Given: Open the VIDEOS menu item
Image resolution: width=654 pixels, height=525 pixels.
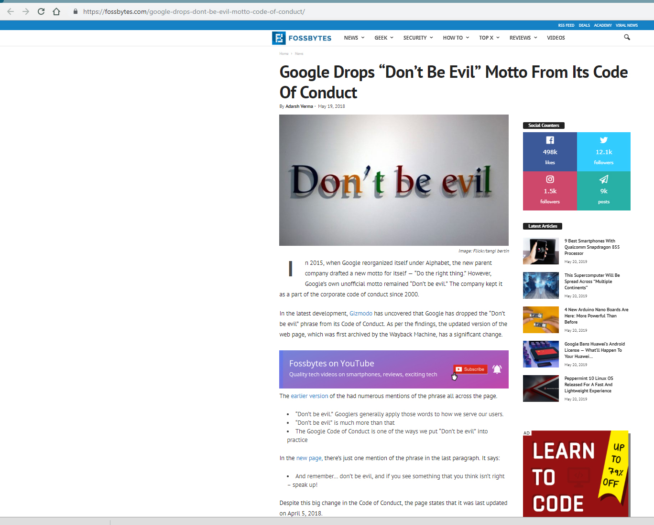Looking at the screenshot, I should tap(556, 38).
